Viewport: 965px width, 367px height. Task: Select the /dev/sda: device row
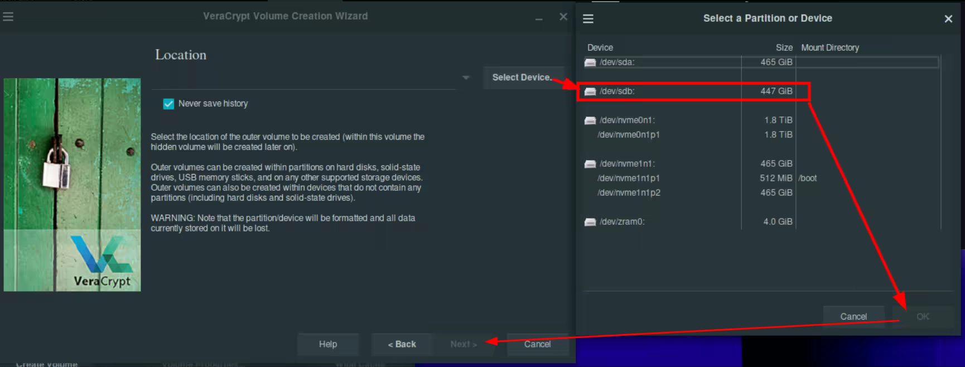pyautogui.click(x=761, y=62)
